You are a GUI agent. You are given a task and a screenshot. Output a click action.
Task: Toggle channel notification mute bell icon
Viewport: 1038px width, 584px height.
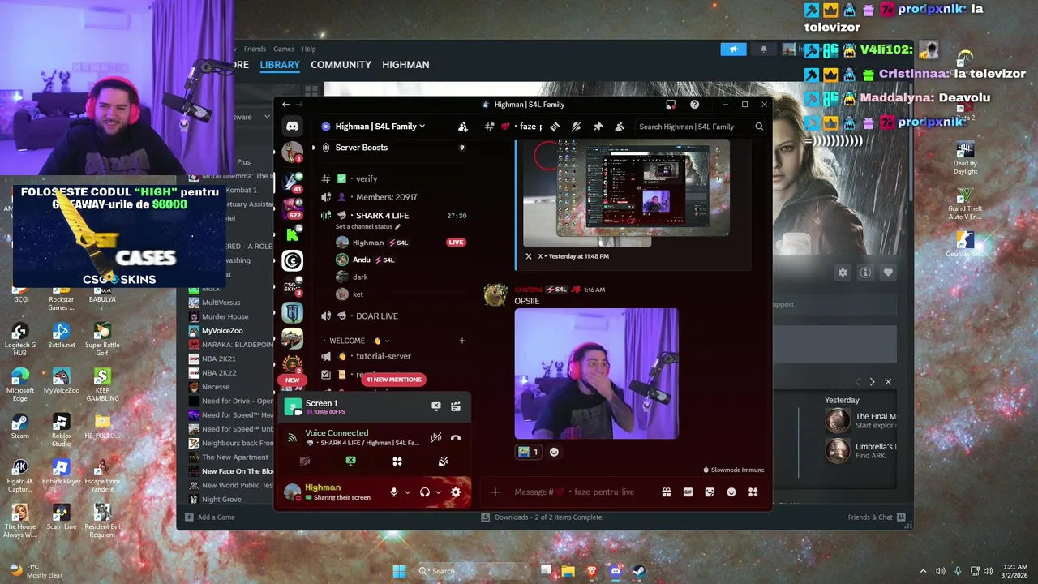(576, 127)
